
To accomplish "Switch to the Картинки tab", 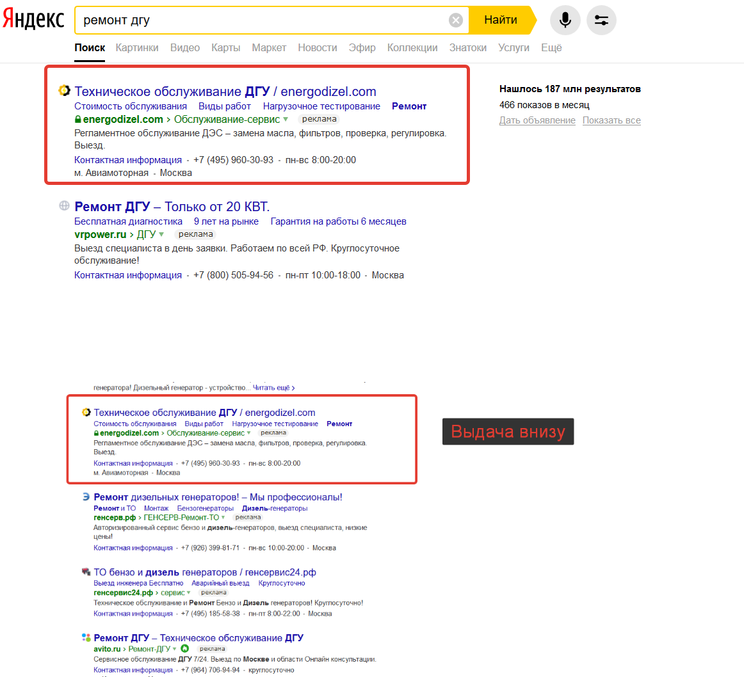I will 137,47.
